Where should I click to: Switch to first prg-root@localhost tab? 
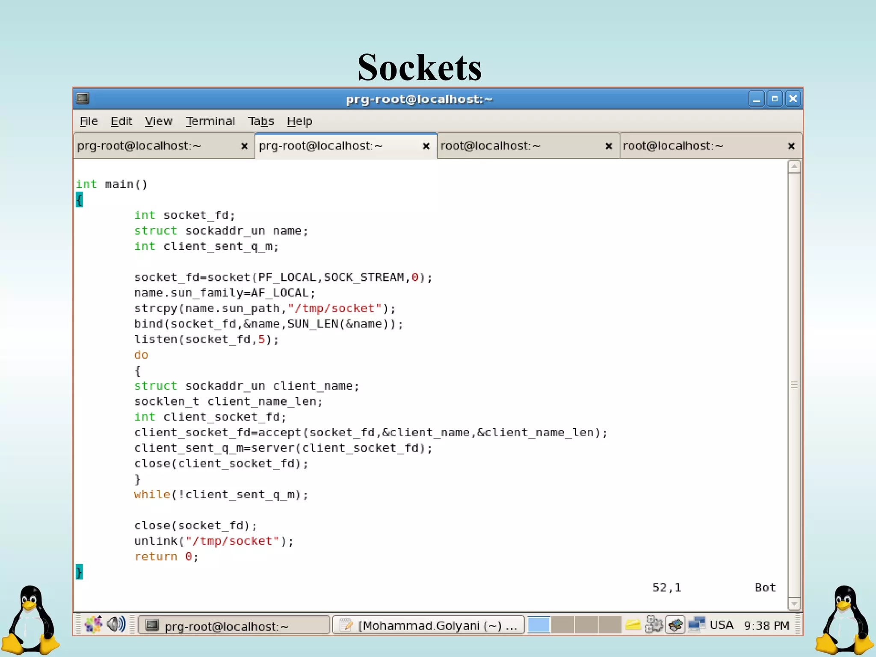tap(164, 146)
